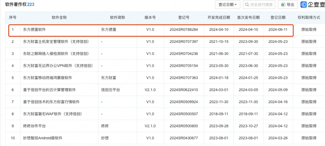Click V2.1.0 version in 信创云平台 row

pyautogui.click(x=150, y=90)
